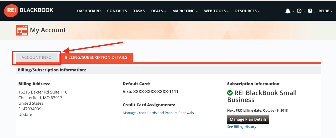
Task: Click the Credit Card Assignments heading
Action: (x=149, y=105)
